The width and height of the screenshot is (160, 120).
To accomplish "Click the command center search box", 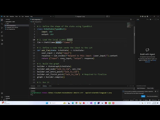I will tap(80, 16).
